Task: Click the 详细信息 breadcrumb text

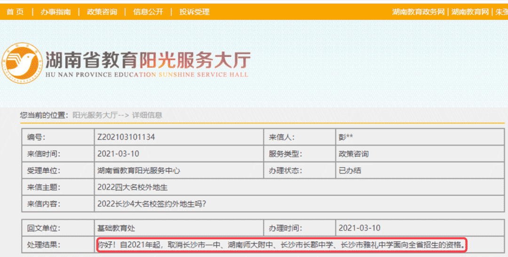Action: click(x=147, y=115)
